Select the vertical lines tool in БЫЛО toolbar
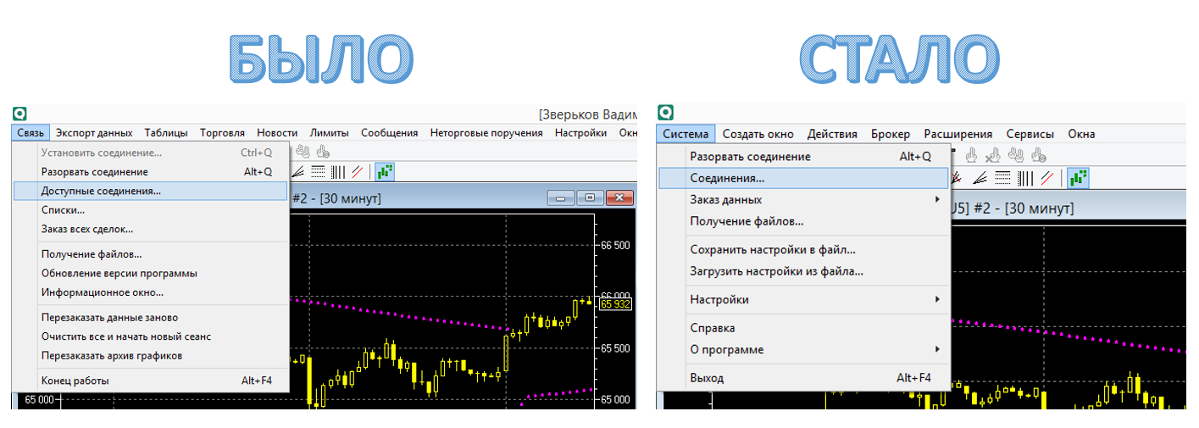This screenshot has width=1199, height=428. coord(338,172)
